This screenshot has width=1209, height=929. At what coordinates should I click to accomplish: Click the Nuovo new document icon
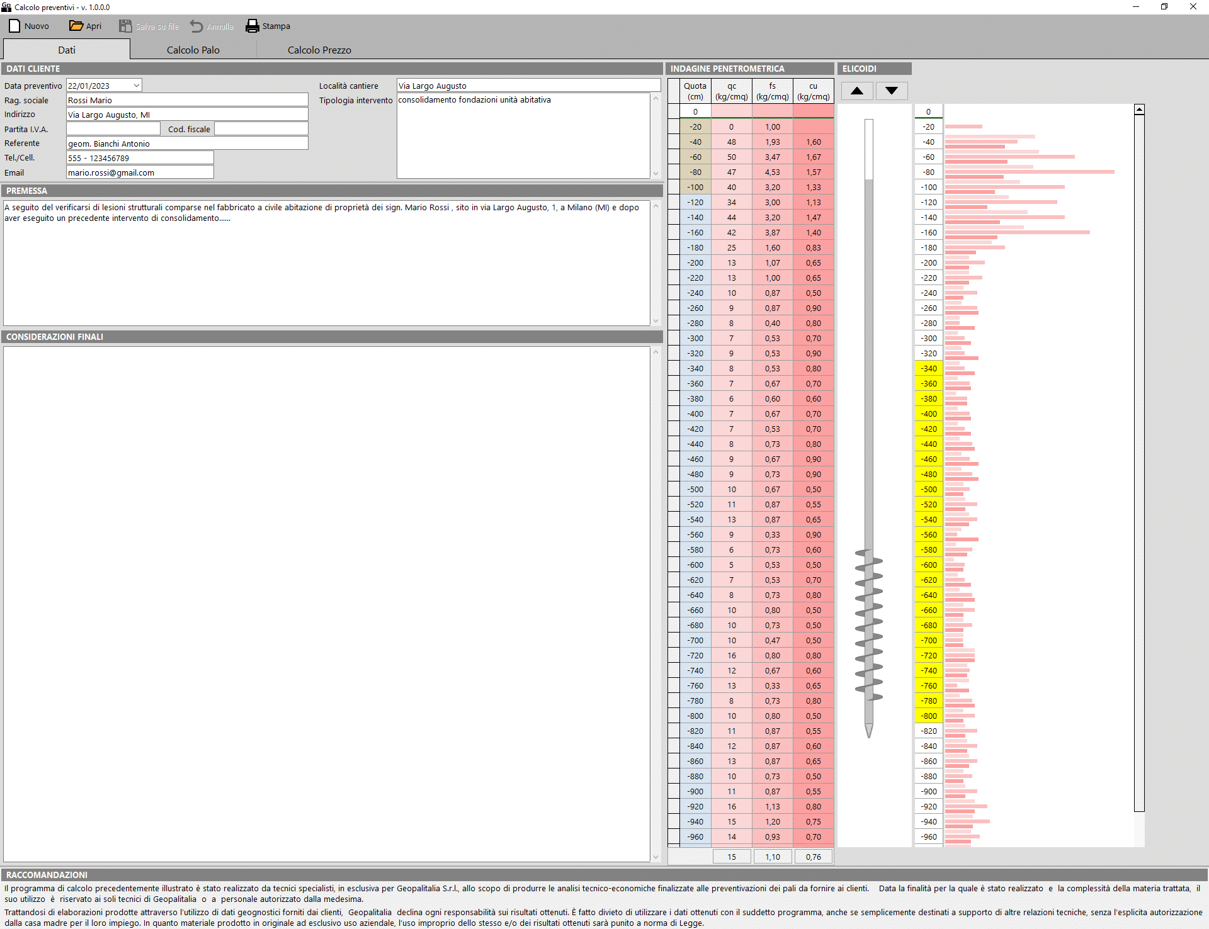(14, 26)
